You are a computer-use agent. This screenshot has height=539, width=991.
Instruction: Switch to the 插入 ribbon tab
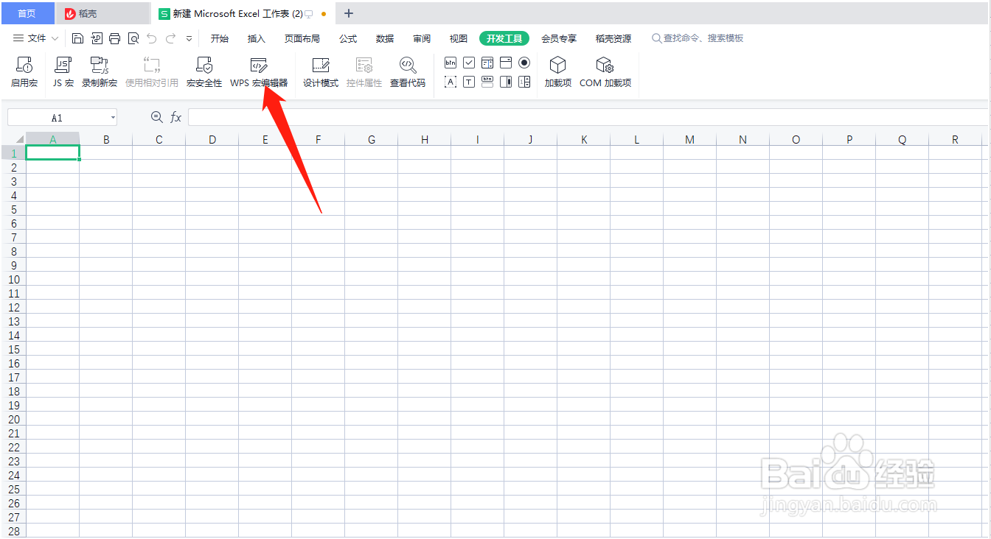[256, 38]
